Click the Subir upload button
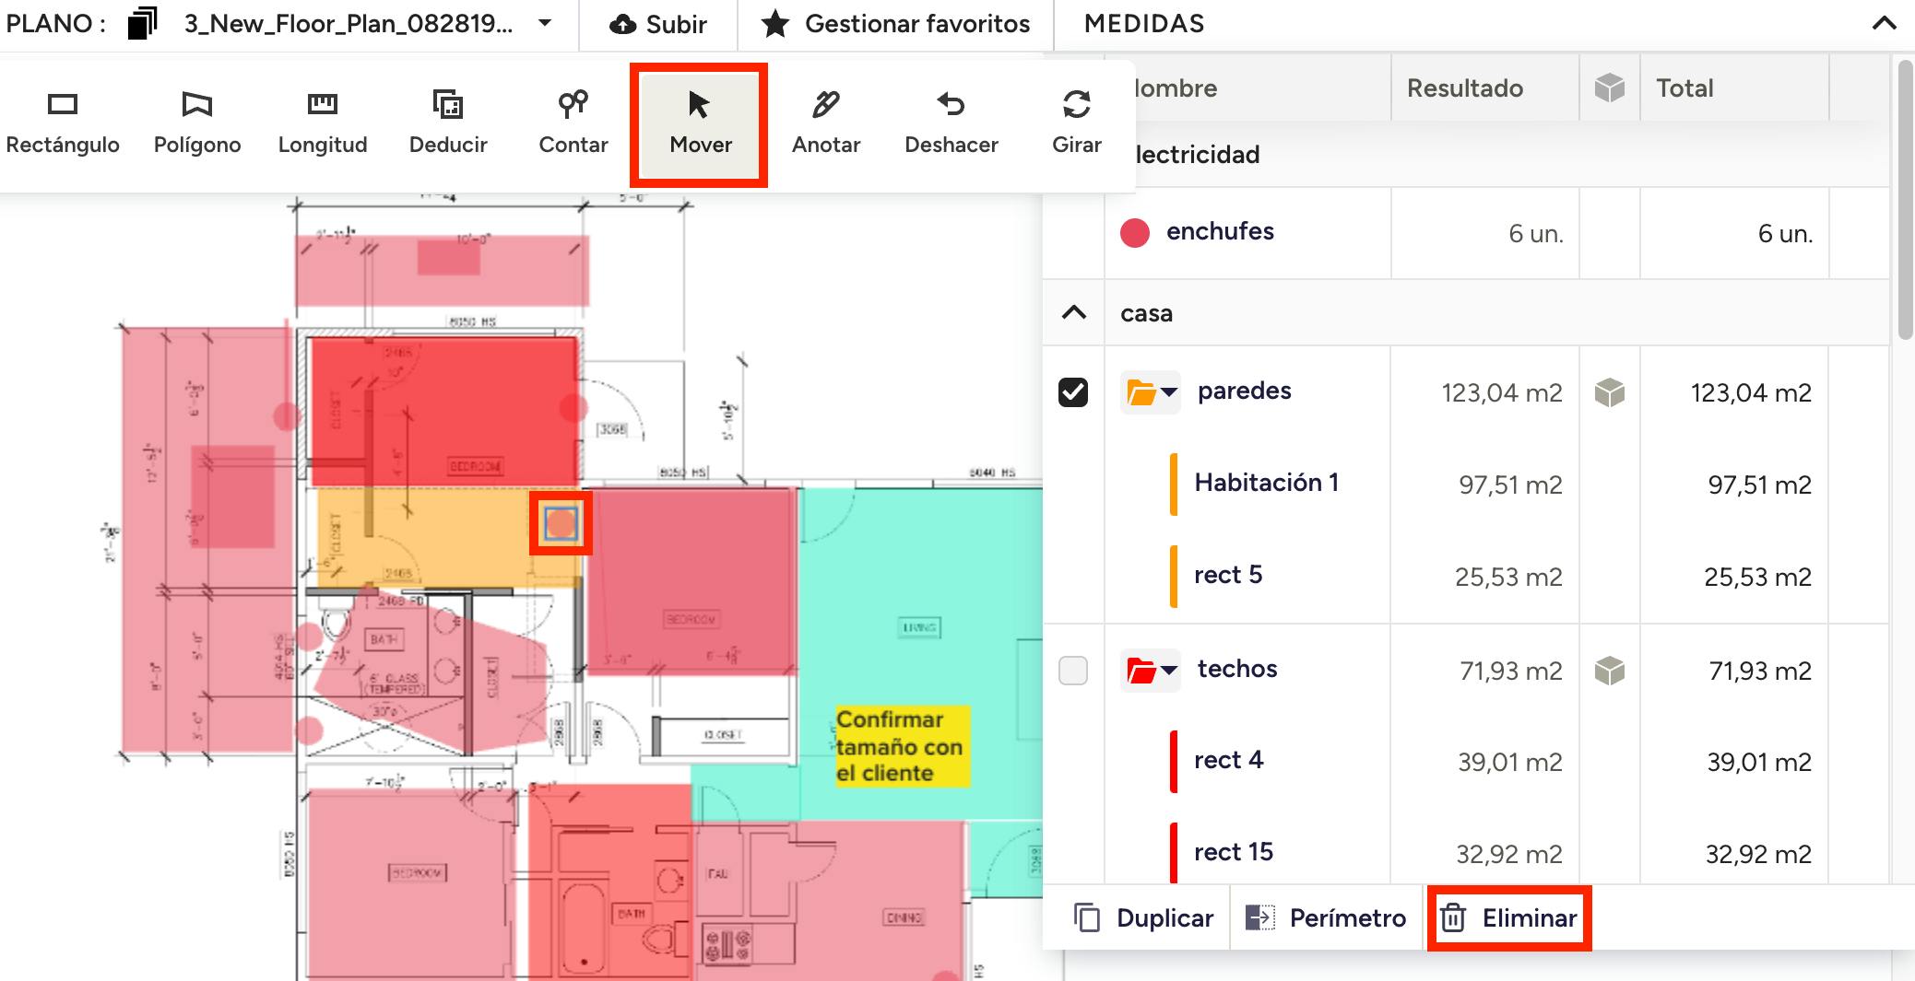 click(x=658, y=24)
